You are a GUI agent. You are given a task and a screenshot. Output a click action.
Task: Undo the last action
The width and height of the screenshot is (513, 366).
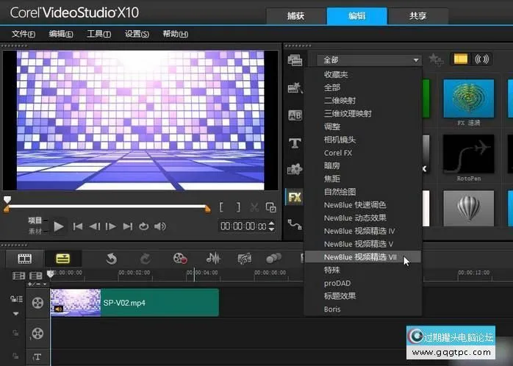[112, 259]
